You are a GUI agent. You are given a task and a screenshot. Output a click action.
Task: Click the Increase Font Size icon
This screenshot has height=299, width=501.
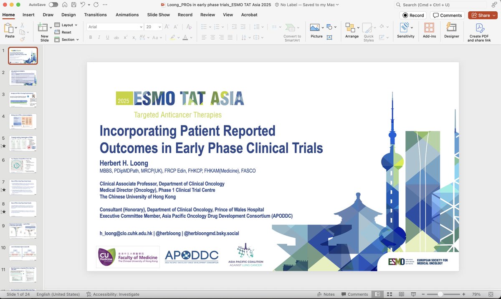(167, 27)
